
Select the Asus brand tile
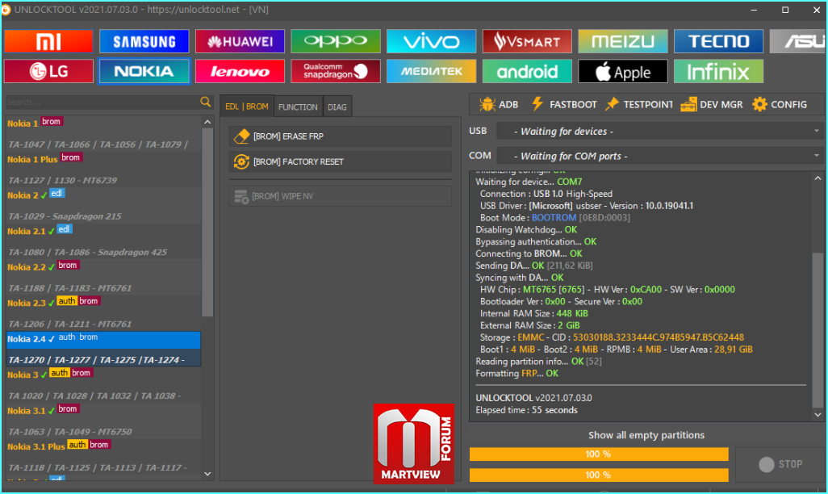point(798,41)
